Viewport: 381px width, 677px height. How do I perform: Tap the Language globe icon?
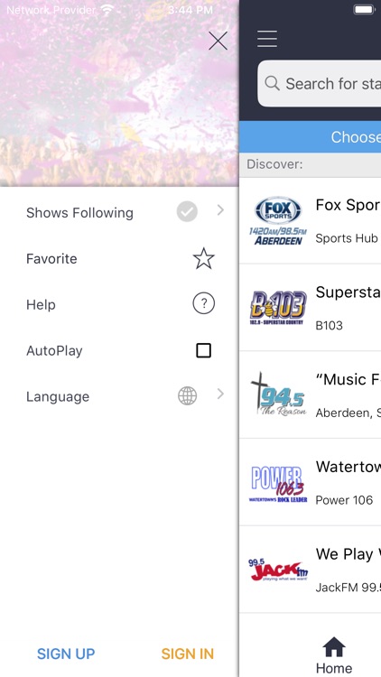187,395
